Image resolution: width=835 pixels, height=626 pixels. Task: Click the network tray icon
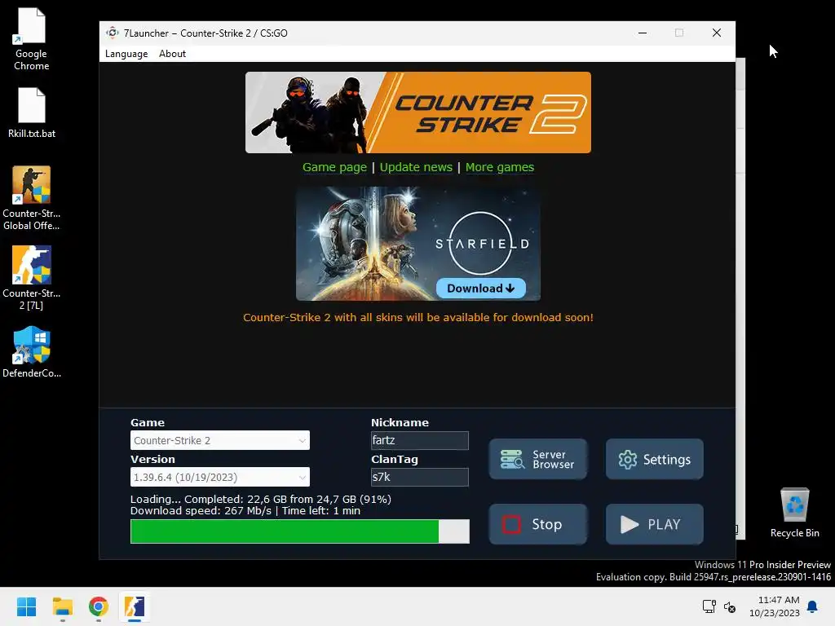coord(709,606)
